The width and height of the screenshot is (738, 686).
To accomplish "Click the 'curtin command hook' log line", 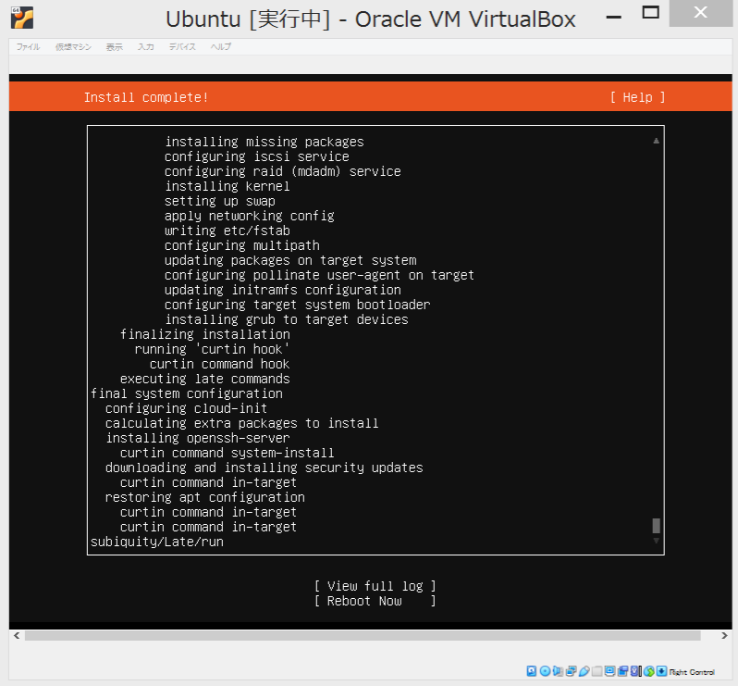I will (219, 364).
